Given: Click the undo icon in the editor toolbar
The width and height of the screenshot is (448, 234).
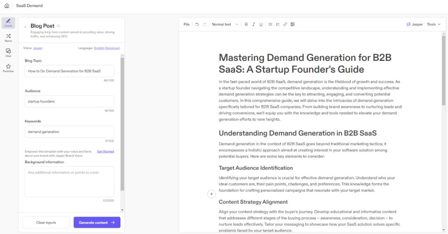Looking at the screenshot, I should point(197,24).
